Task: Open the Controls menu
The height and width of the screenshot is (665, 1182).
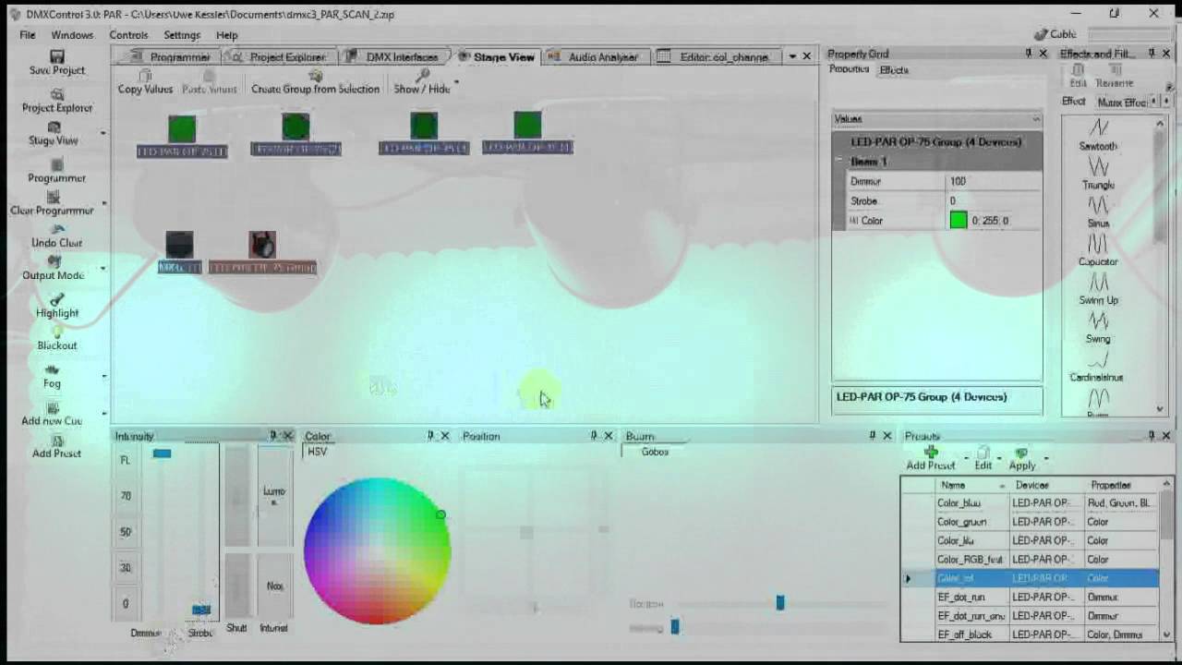Action: tap(128, 35)
